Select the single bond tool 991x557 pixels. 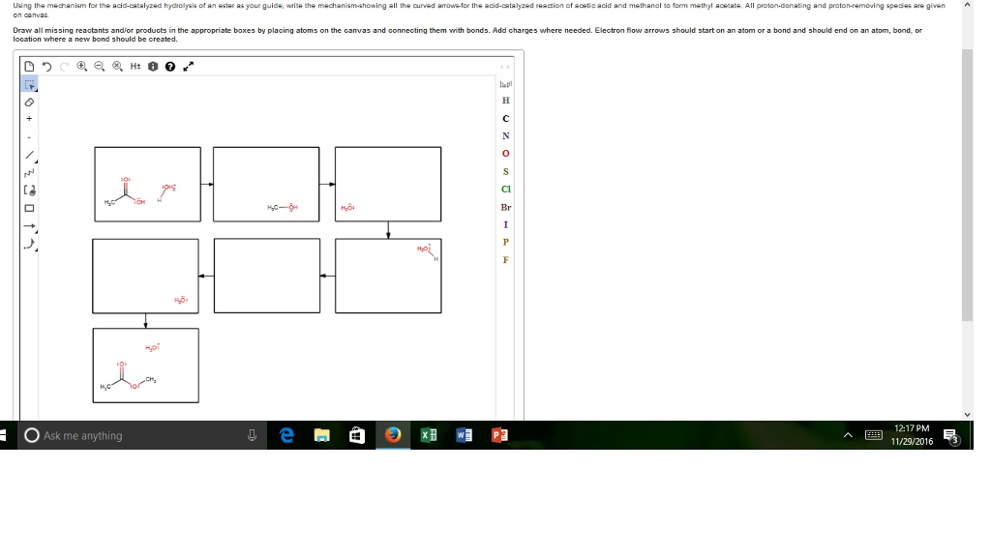[x=30, y=156]
